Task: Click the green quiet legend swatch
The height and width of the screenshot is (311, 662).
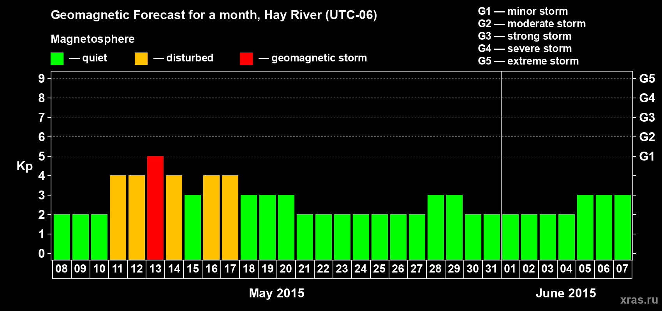Action: pos(57,59)
